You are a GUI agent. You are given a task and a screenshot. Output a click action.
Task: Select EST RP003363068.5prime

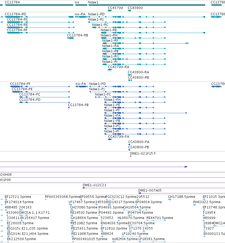click(x=62, y=197)
